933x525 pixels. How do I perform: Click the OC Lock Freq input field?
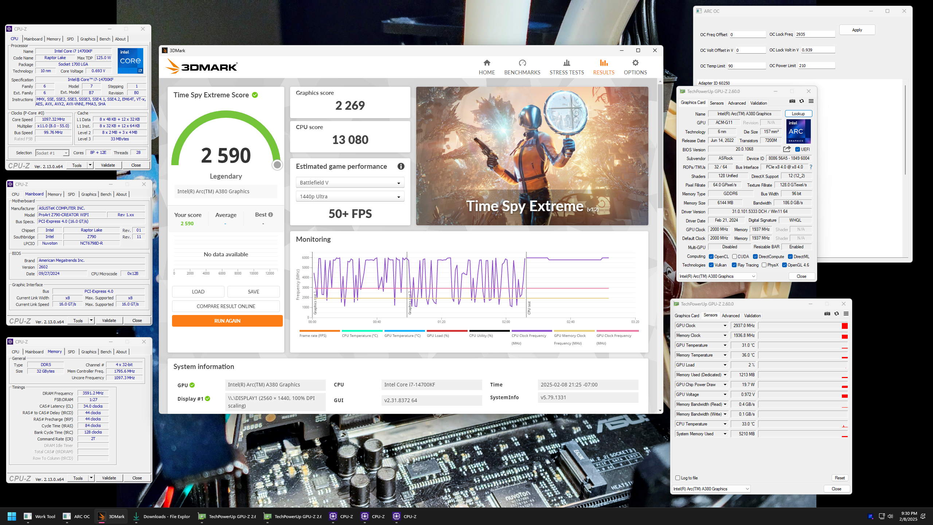tap(815, 34)
